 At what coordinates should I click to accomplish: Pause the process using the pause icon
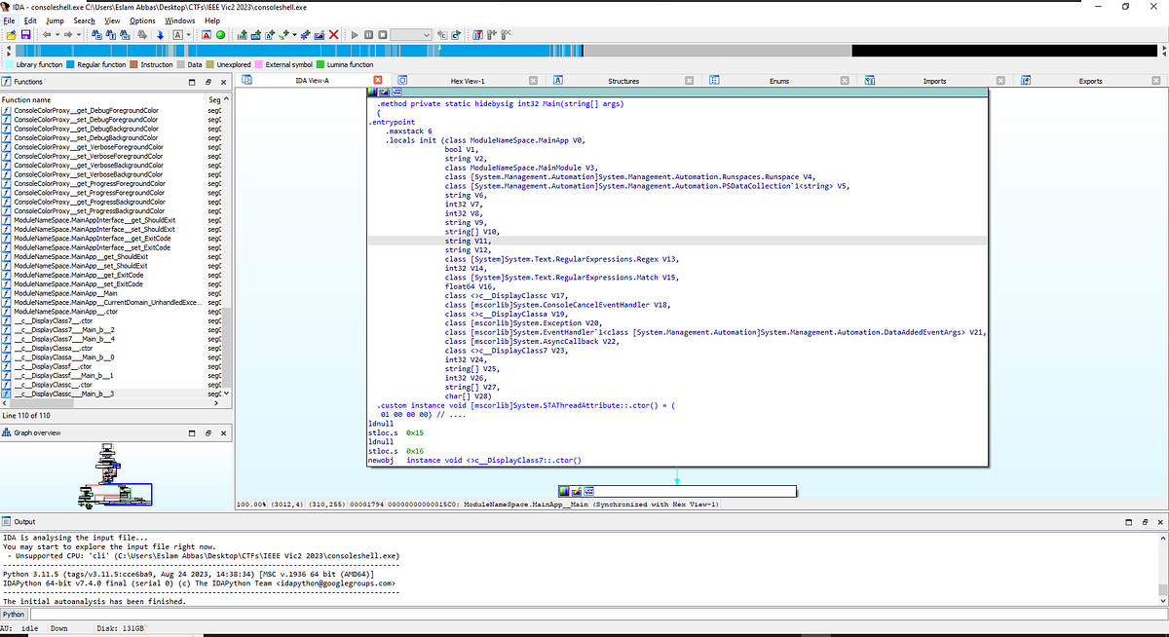click(x=367, y=35)
